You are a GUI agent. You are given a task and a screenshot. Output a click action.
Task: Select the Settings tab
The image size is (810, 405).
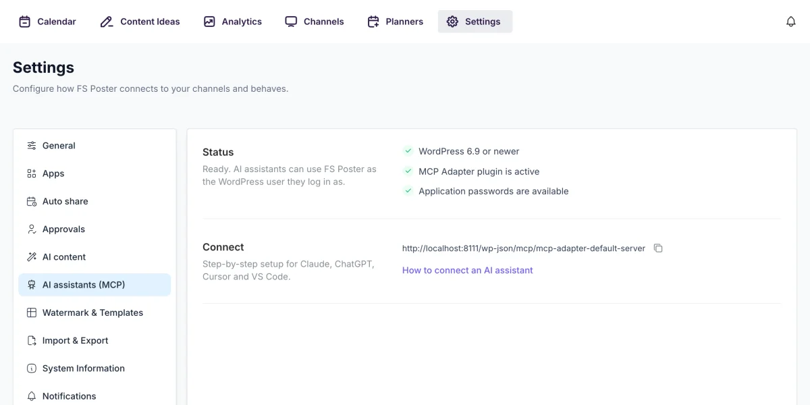475,22
